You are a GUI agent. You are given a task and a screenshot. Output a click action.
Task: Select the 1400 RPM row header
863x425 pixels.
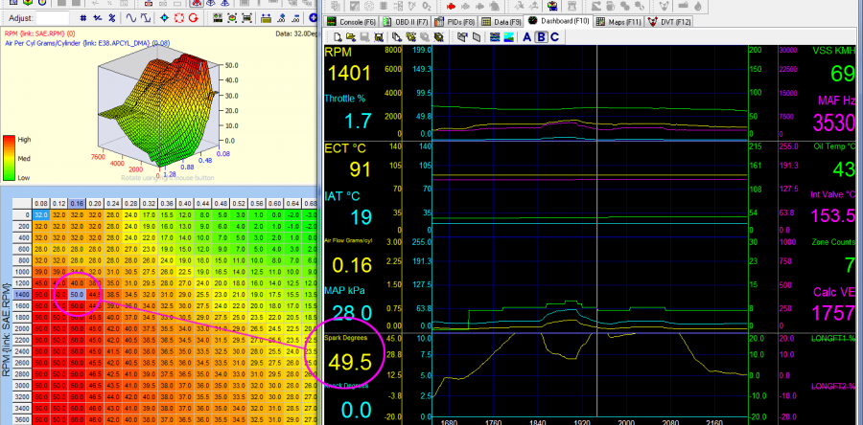coord(22,294)
